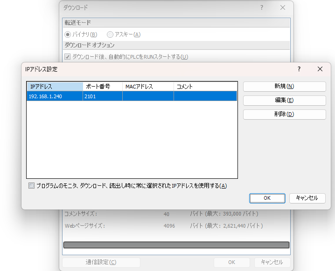Screen dimensions: 335x271
Task: Click the 新規(N) button
Action: click(284, 86)
